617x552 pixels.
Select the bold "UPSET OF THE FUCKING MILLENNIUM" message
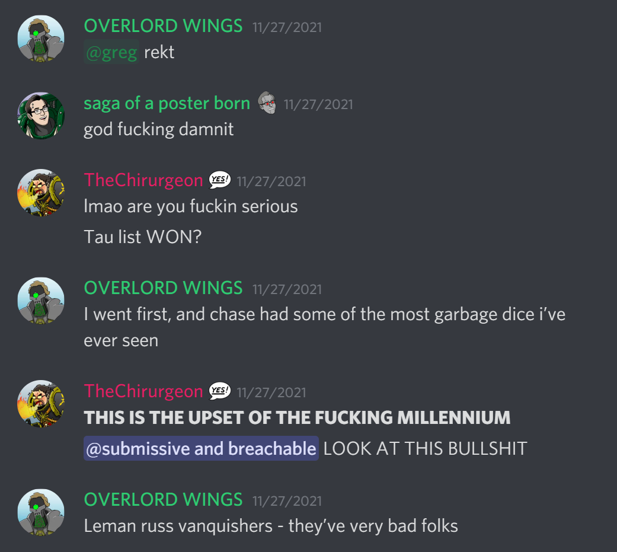(x=297, y=418)
